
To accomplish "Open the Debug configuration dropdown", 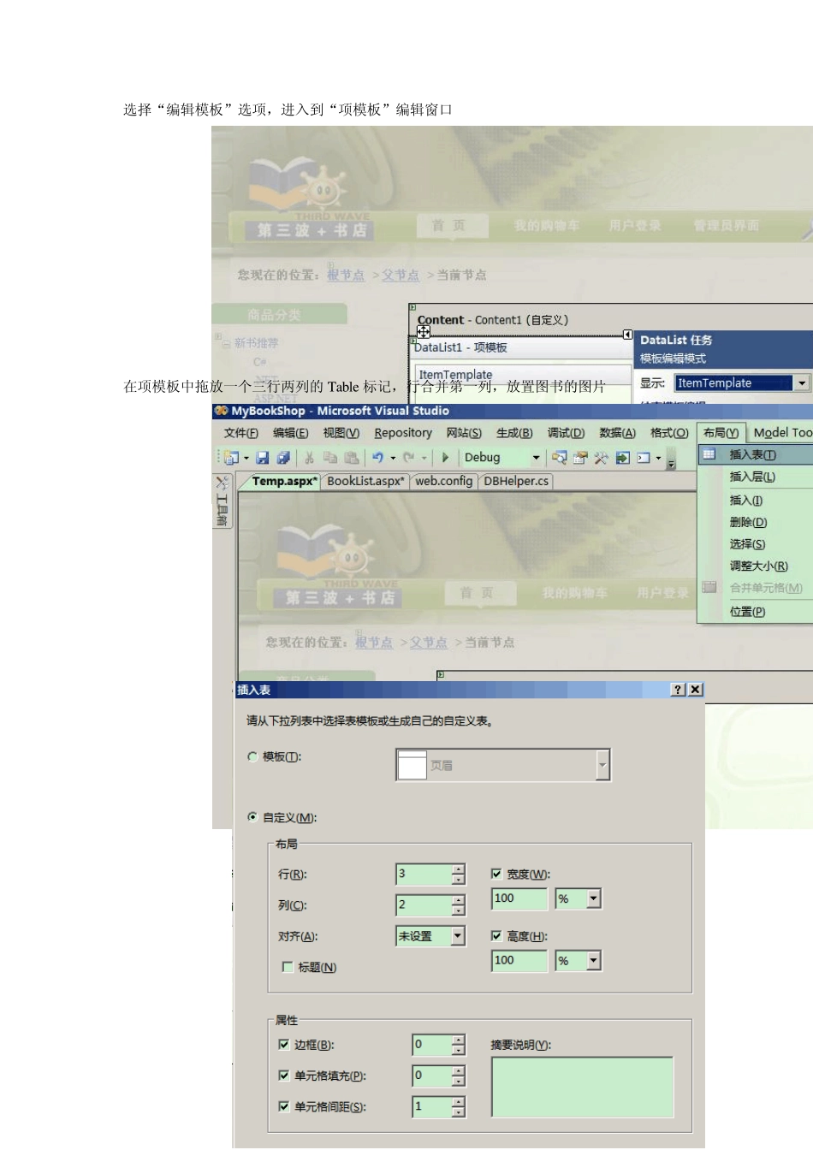I will coord(537,458).
